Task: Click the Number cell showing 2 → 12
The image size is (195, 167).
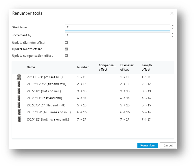Action: [x=81, y=84]
